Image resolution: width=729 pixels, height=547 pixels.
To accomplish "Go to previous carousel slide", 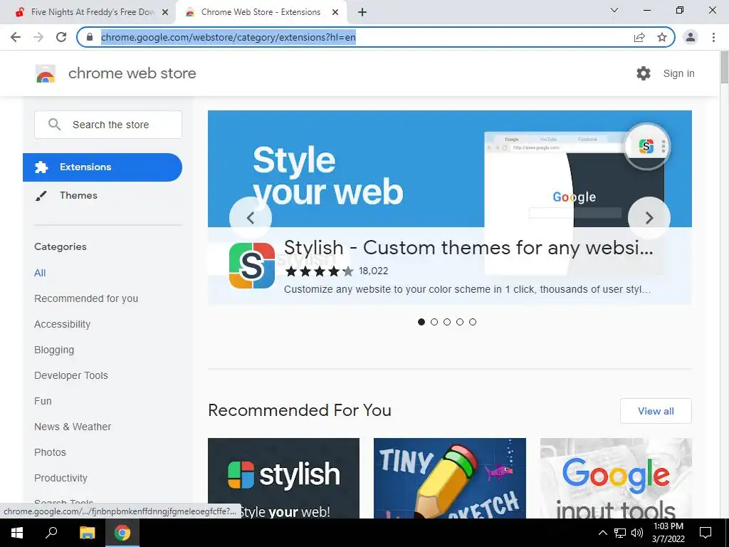I will pyautogui.click(x=251, y=218).
